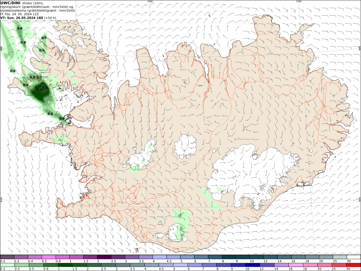Click the violet rain swatch between 14 and 16
The image size is (361, 271).
[281, 265]
